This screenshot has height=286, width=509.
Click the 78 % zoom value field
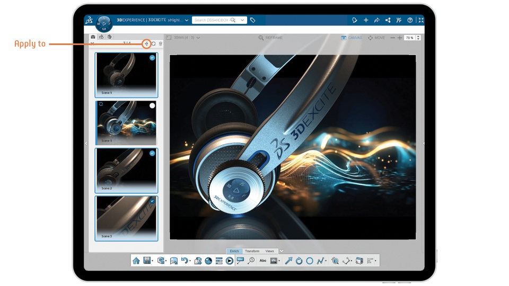410,38
